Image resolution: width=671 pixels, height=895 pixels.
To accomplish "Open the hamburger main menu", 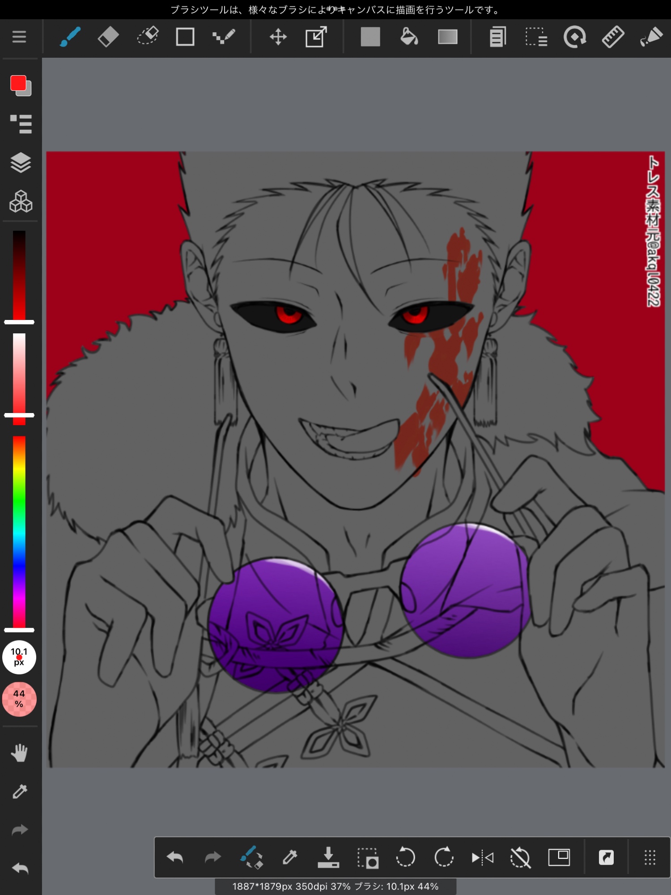I will click(x=19, y=37).
